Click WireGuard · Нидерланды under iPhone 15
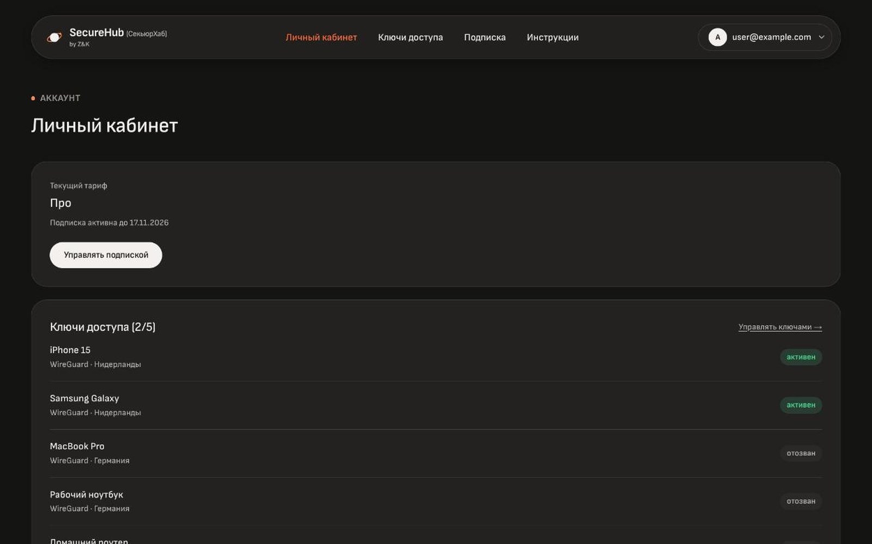872x544 pixels. tap(95, 364)
